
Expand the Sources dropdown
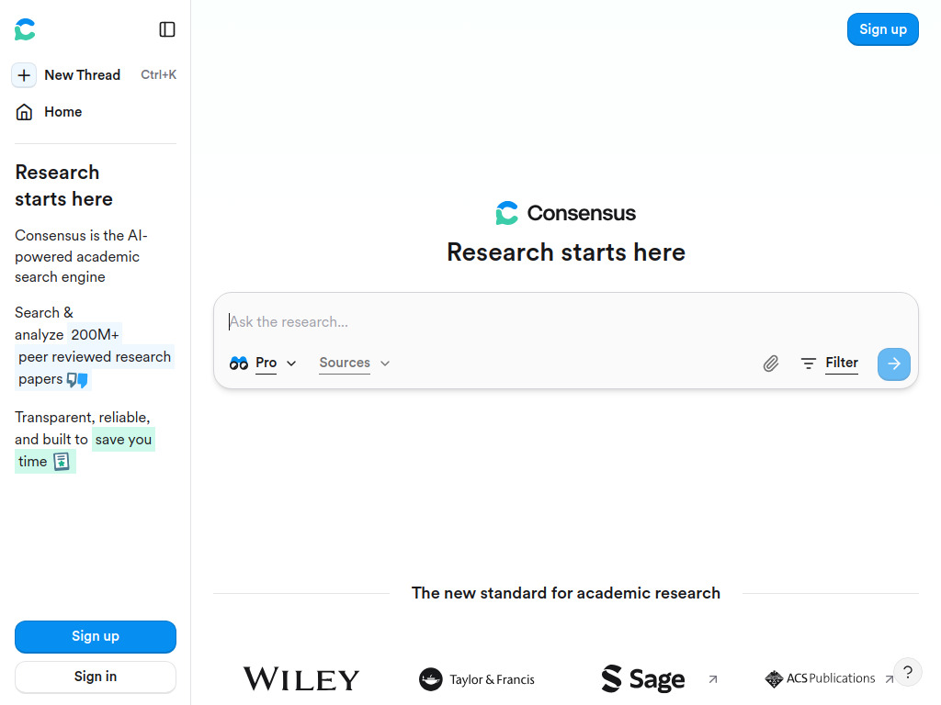click(355, 364)
